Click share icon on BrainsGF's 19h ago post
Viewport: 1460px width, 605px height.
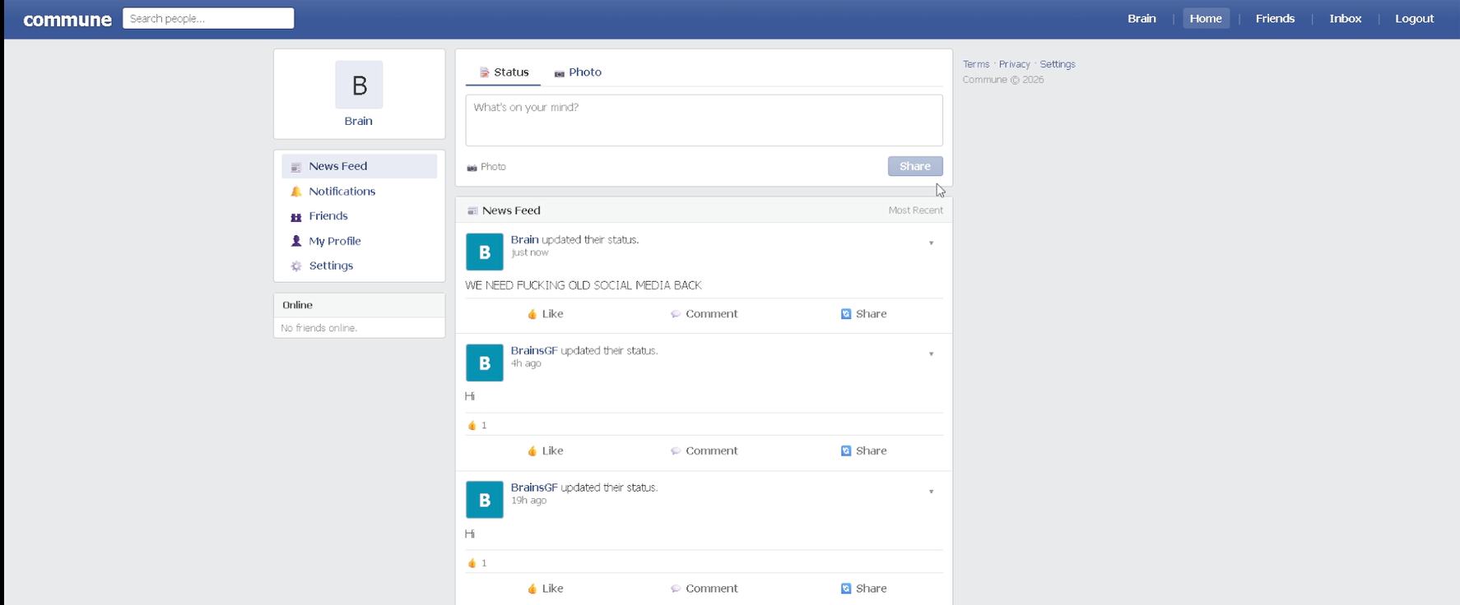846,589
